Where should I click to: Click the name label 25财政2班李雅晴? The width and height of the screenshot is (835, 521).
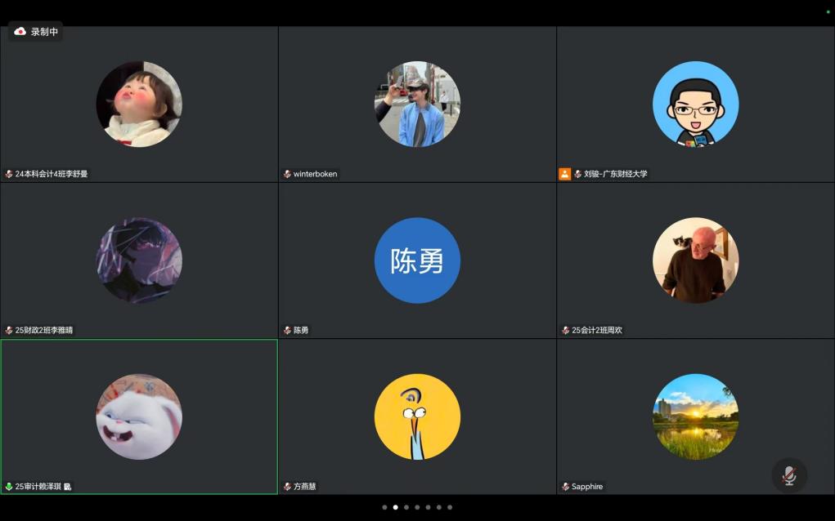pyautogui.click(x=43, y=331)
